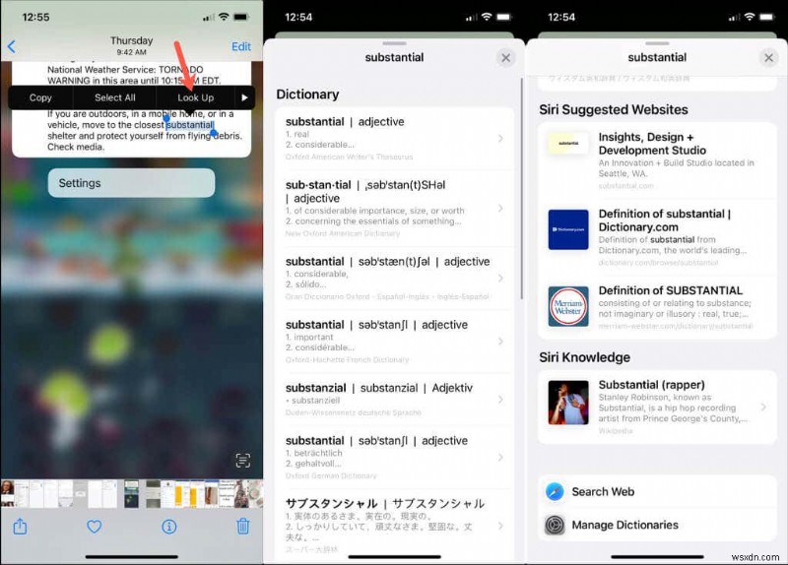This screenshot has height=565, width=788.
Task: Tap the highlighted word substantial in the photo
Action: pos(190,125)
